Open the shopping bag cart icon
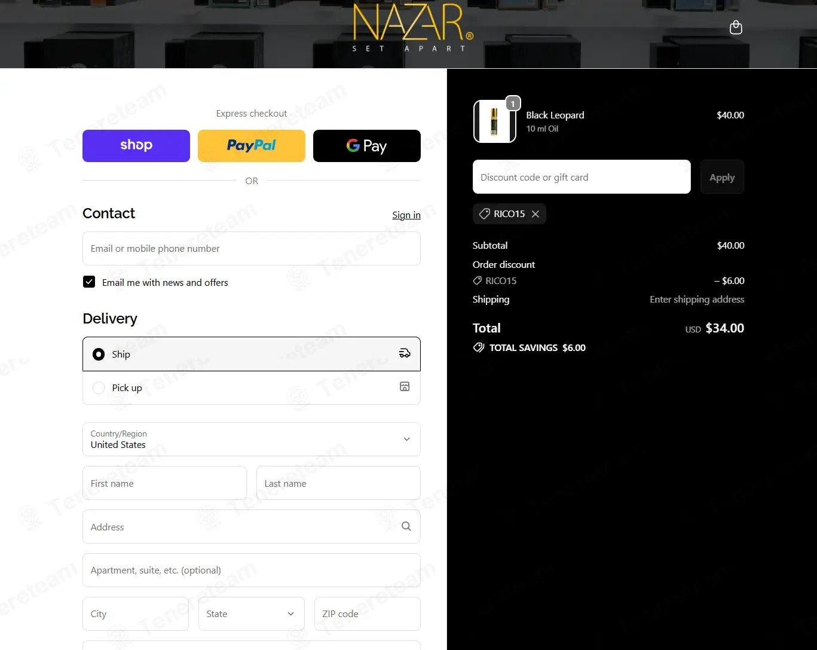Image resolution: width=817 pixels, height=650 pixels. [x=736, y=28]
